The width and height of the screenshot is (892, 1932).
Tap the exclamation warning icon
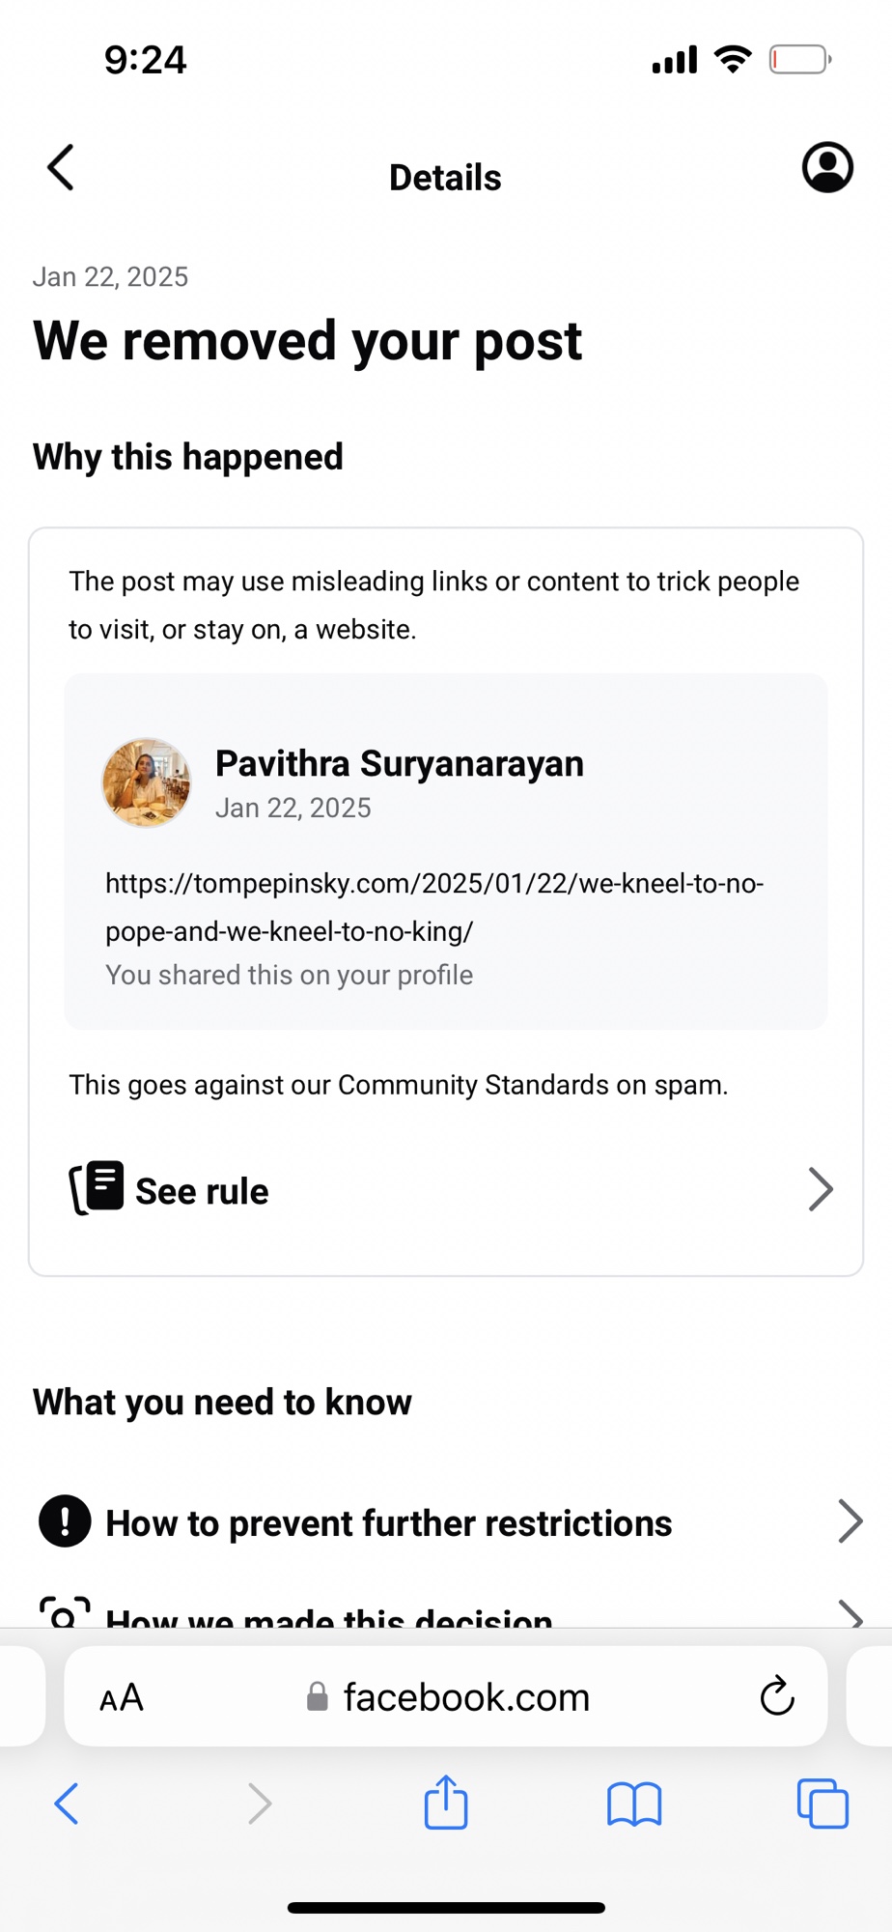click(x=65, y=1521)
